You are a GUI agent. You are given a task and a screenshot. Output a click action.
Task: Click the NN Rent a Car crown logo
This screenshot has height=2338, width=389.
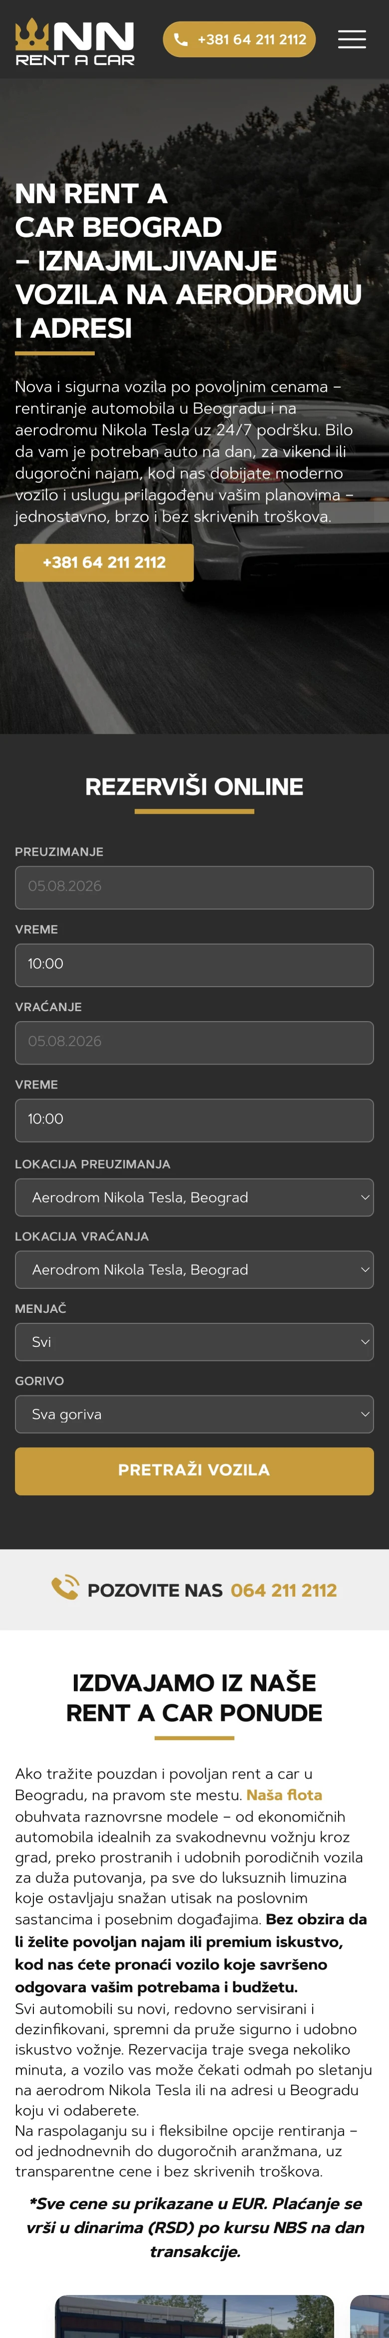(74, 42)
